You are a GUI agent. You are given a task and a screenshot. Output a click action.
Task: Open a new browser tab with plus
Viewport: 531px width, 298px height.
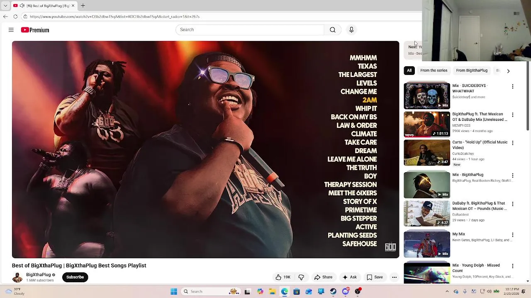point(83,5)
